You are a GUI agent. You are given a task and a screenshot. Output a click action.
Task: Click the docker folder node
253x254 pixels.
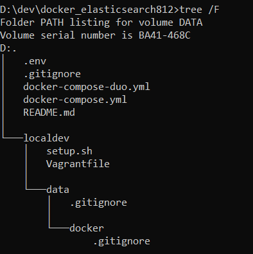[x=87, y=228]
